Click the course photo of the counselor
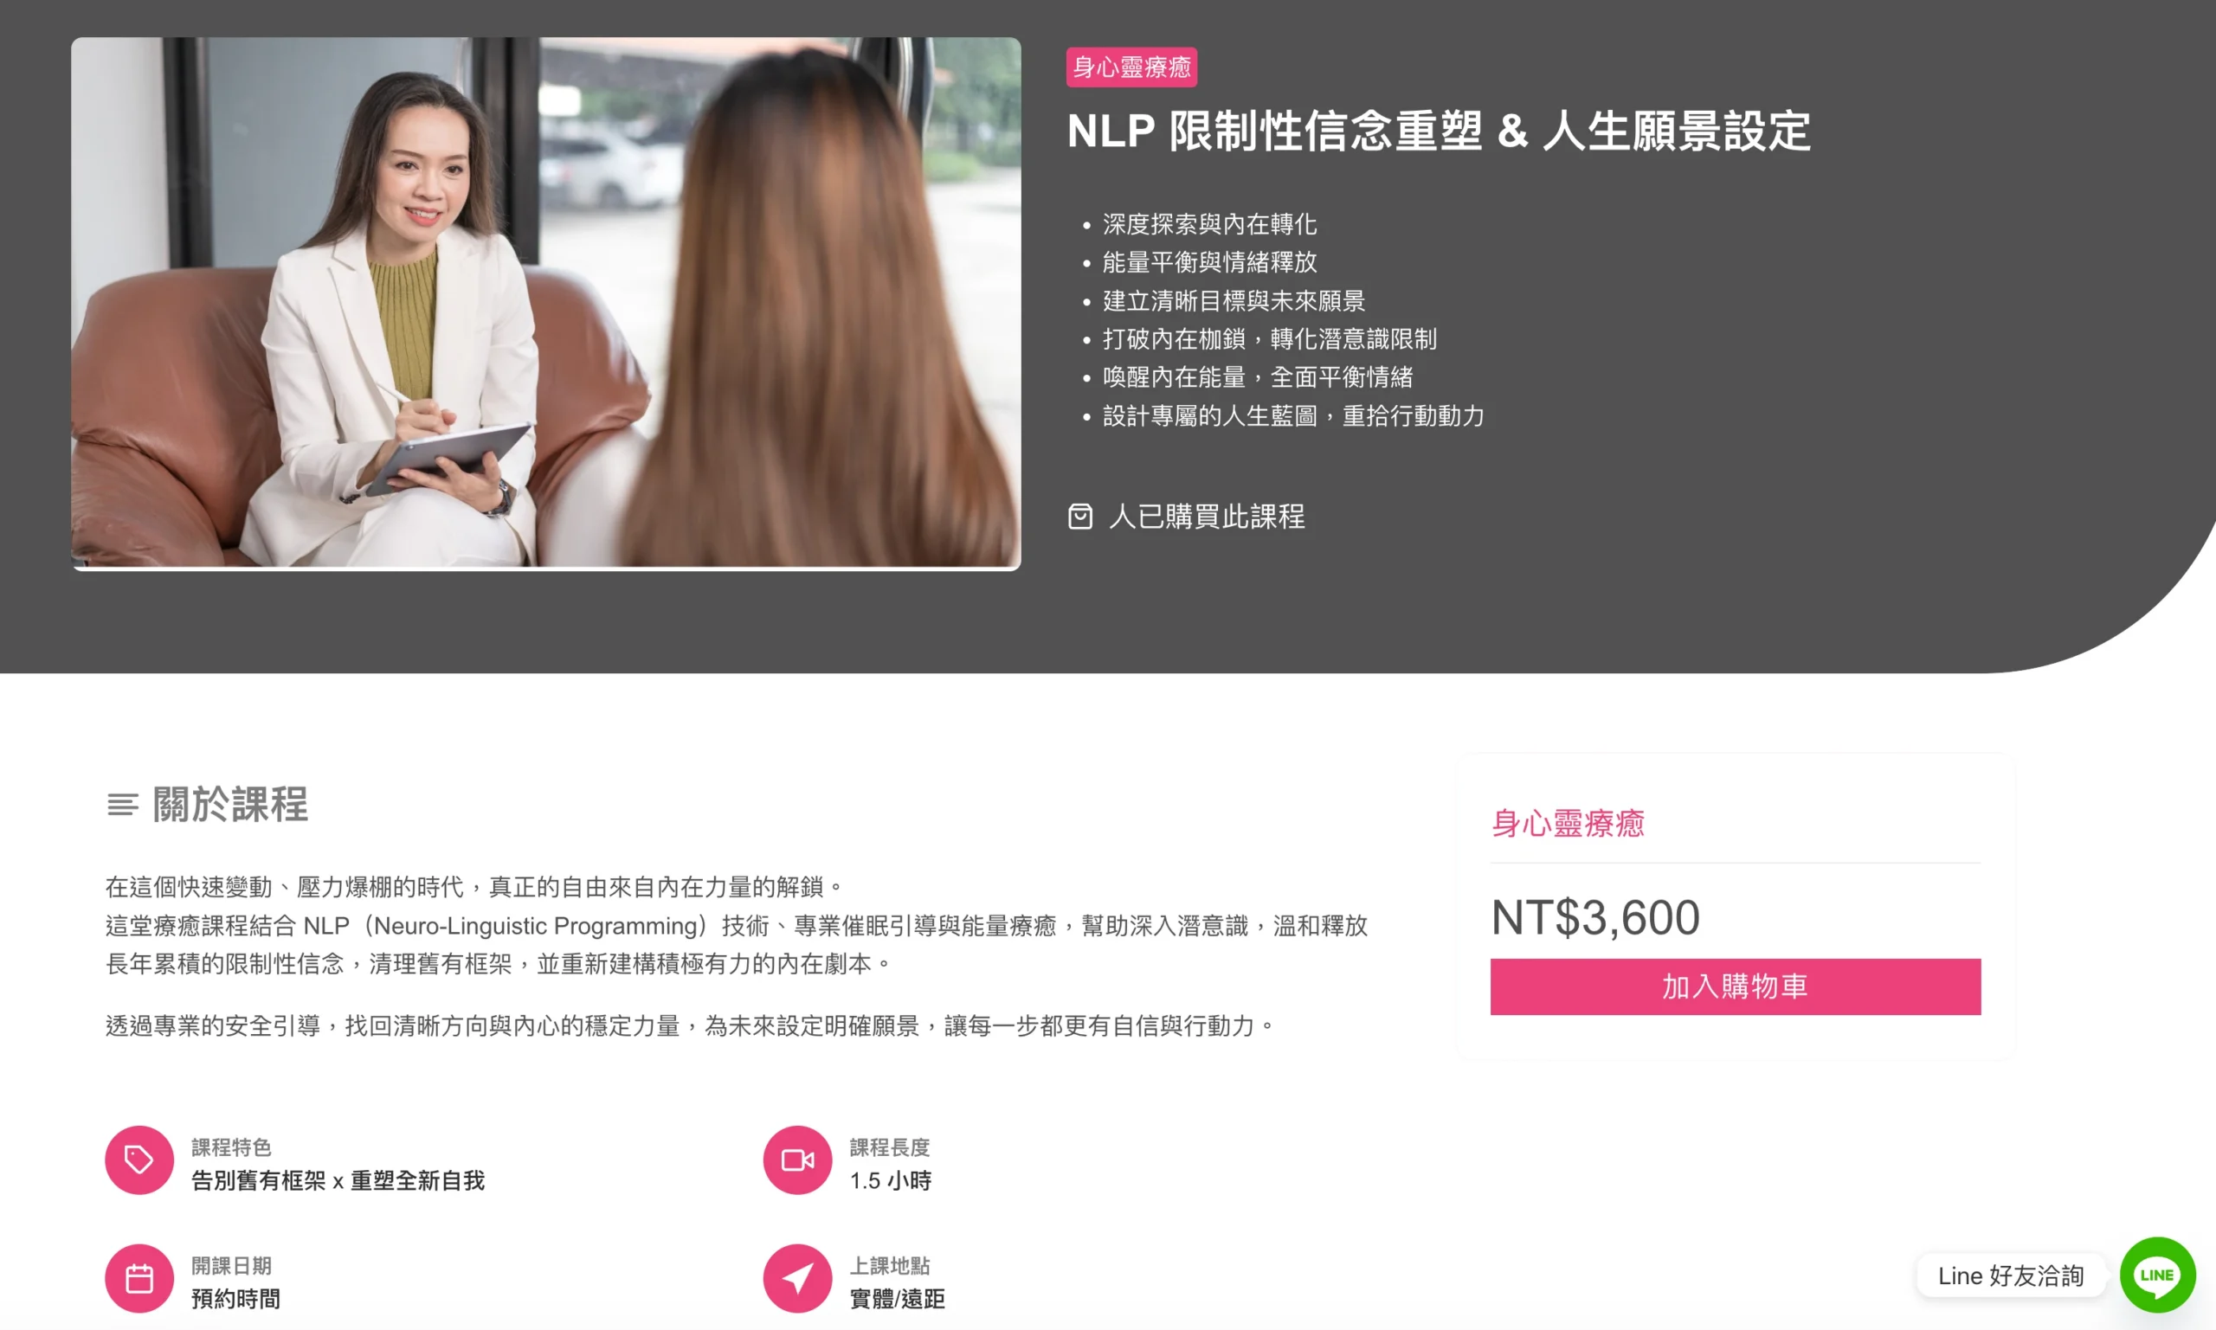This screenshot has height=1330, width=2216. [546, 303]
